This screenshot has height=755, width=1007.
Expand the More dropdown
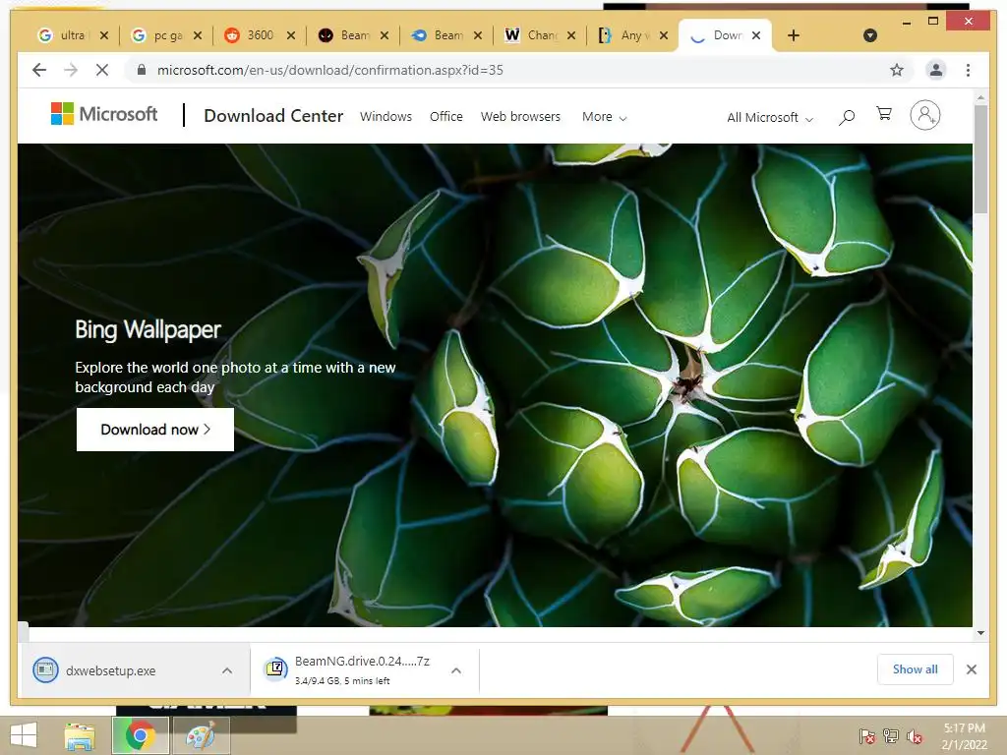[605, 117]
